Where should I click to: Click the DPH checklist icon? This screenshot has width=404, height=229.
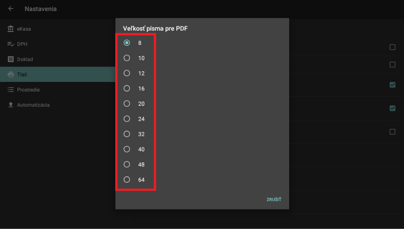pos(11,44)
